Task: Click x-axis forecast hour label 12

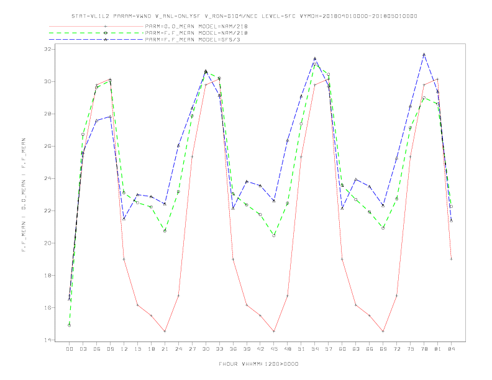Action: click(124, 349)
